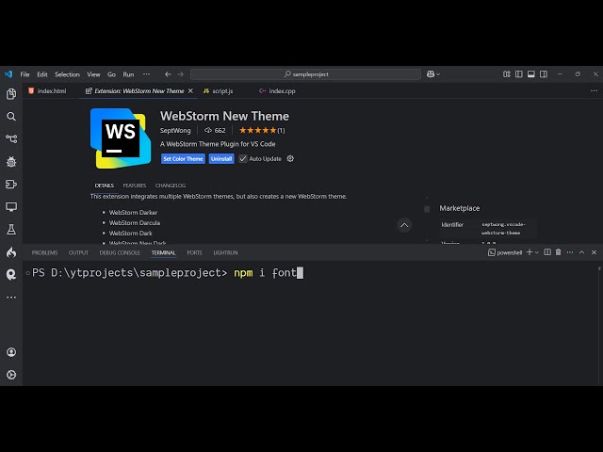Screen dimensions: 603x452
Task: Open the Accounts icon in activity bar
Action: click(11, 352)
